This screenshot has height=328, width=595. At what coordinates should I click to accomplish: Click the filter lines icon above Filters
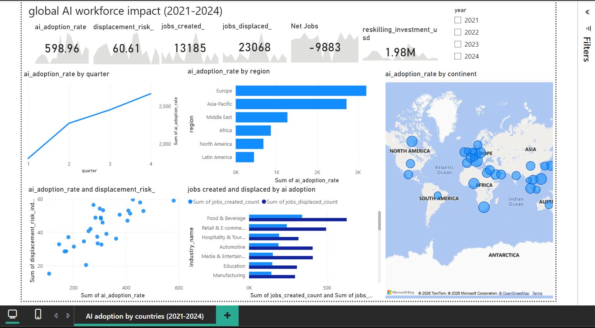coord(587,28)
